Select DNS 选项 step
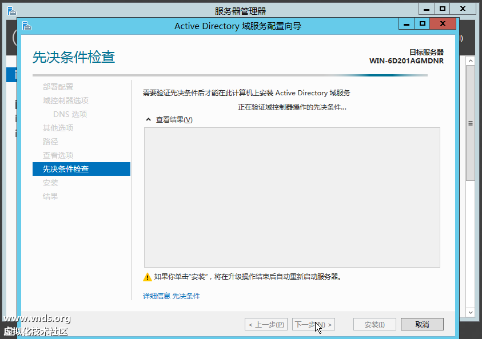 [x=70, y=114]
